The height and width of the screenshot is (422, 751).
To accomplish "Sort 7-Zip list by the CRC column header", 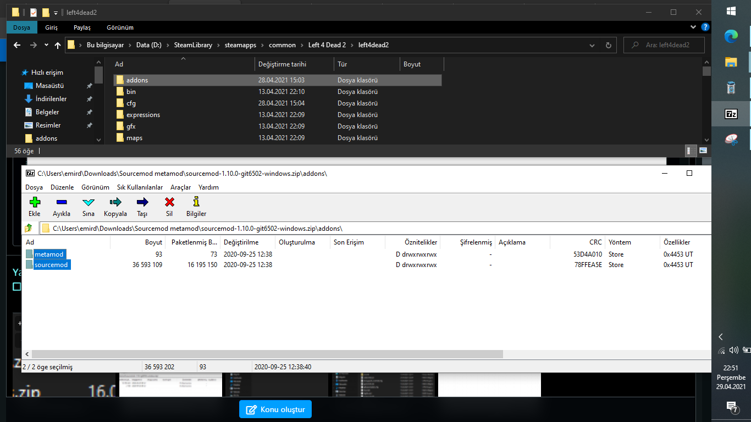I will click(577, 242).
